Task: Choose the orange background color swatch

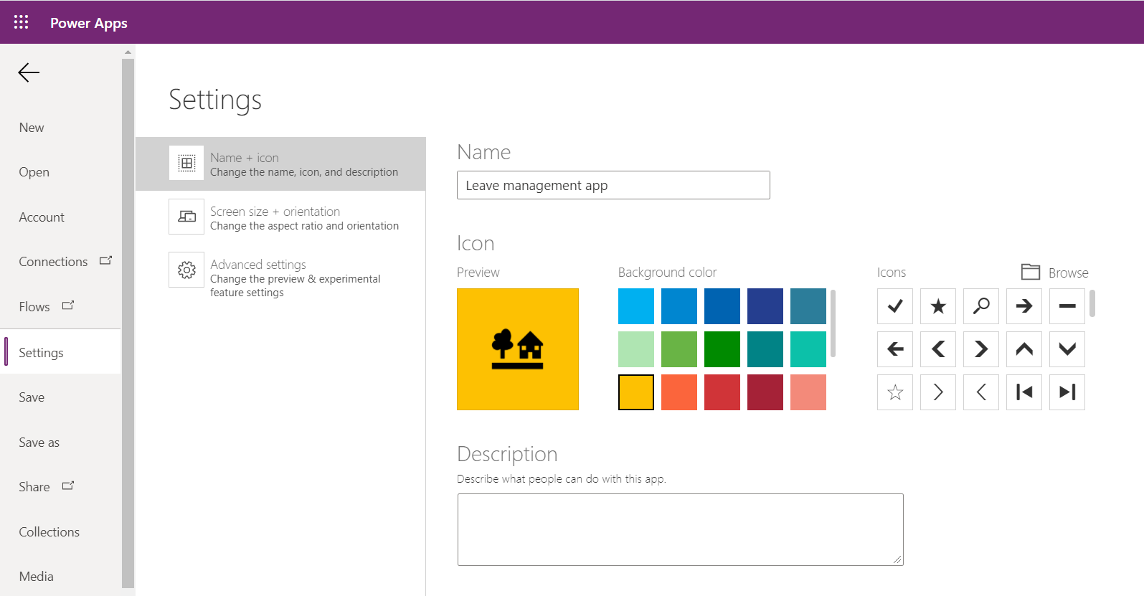Action: tap(679, 392)
